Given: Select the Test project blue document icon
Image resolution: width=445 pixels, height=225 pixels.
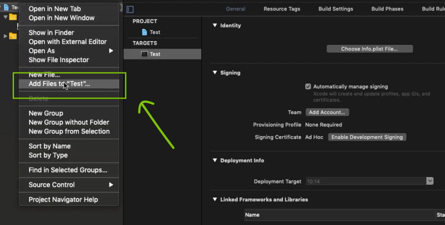Looking at the screenshot, I should [x=144, y=32].
